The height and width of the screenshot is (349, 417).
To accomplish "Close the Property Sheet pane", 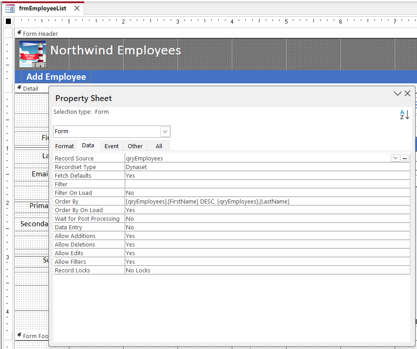I will 407,93.
